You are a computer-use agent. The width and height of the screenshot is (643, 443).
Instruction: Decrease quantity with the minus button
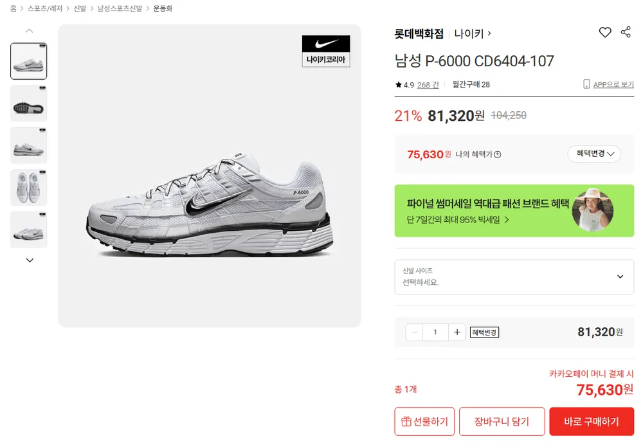[x=414, y=332]
